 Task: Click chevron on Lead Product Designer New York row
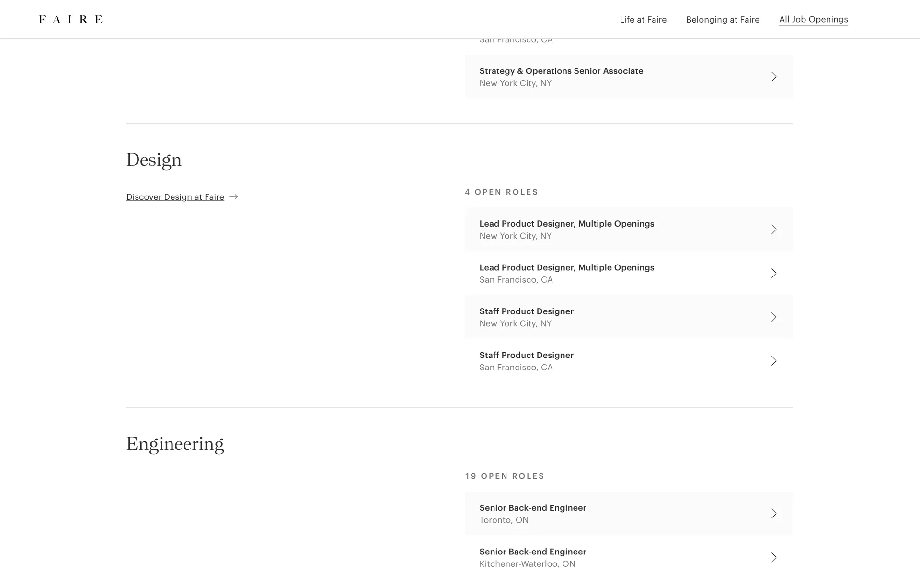coord(773,230)
